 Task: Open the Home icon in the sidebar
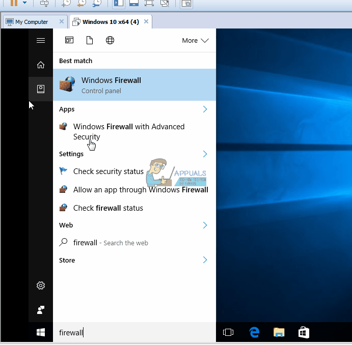[x=41, y=65]
